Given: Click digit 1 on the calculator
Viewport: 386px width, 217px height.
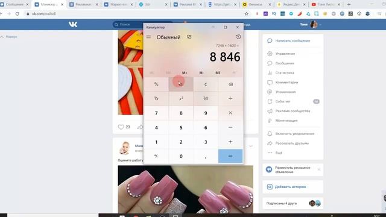Looking at the screenshot, I should pyautogui.click(x=156, y=142).
